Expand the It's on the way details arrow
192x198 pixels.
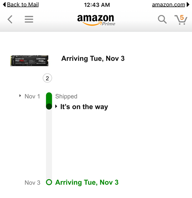[x=56, y=106]
